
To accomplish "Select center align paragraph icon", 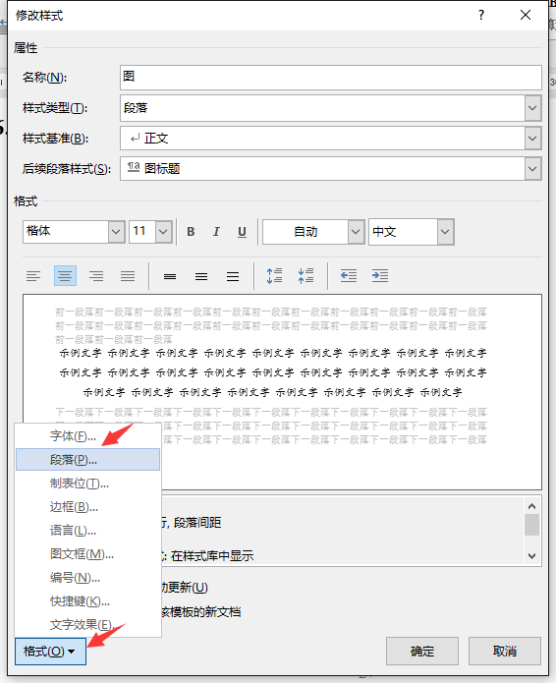I will pyautogui.click(x=65, y=276).
